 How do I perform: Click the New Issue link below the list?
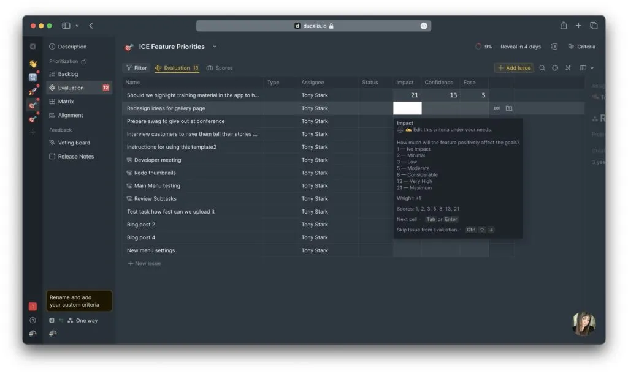click(144, 263)
